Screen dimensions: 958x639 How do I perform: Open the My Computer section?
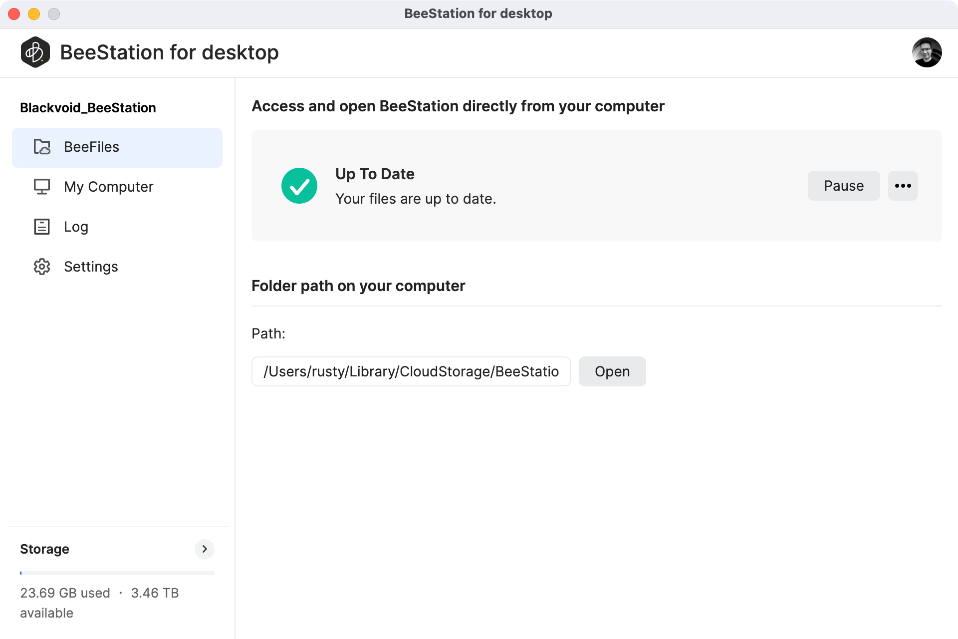(x=117, y=187)
